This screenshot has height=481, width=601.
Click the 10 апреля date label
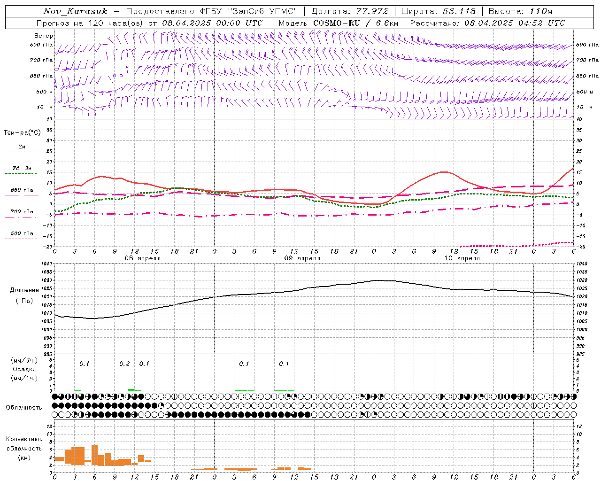(x=462, y=258)
